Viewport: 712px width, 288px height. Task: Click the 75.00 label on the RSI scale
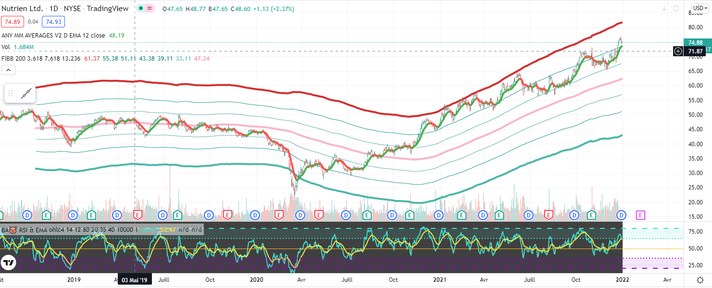[x=695, y=232]
